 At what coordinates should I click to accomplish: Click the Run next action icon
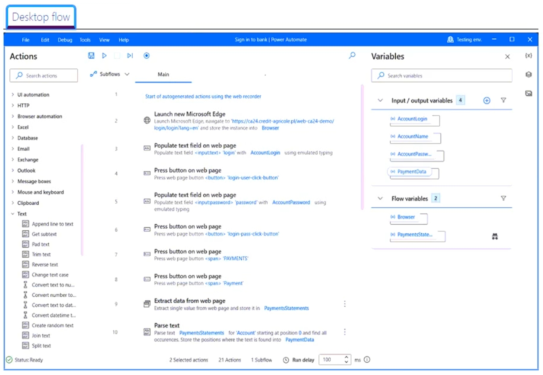130,56
